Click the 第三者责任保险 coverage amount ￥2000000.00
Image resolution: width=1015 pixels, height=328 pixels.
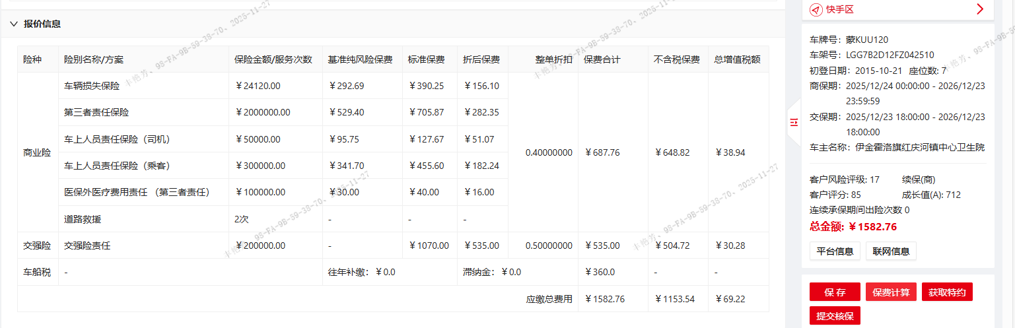(x=262, y=112)
